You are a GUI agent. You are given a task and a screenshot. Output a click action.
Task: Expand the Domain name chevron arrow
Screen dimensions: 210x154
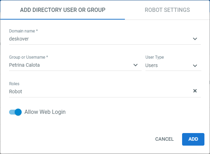195,39
